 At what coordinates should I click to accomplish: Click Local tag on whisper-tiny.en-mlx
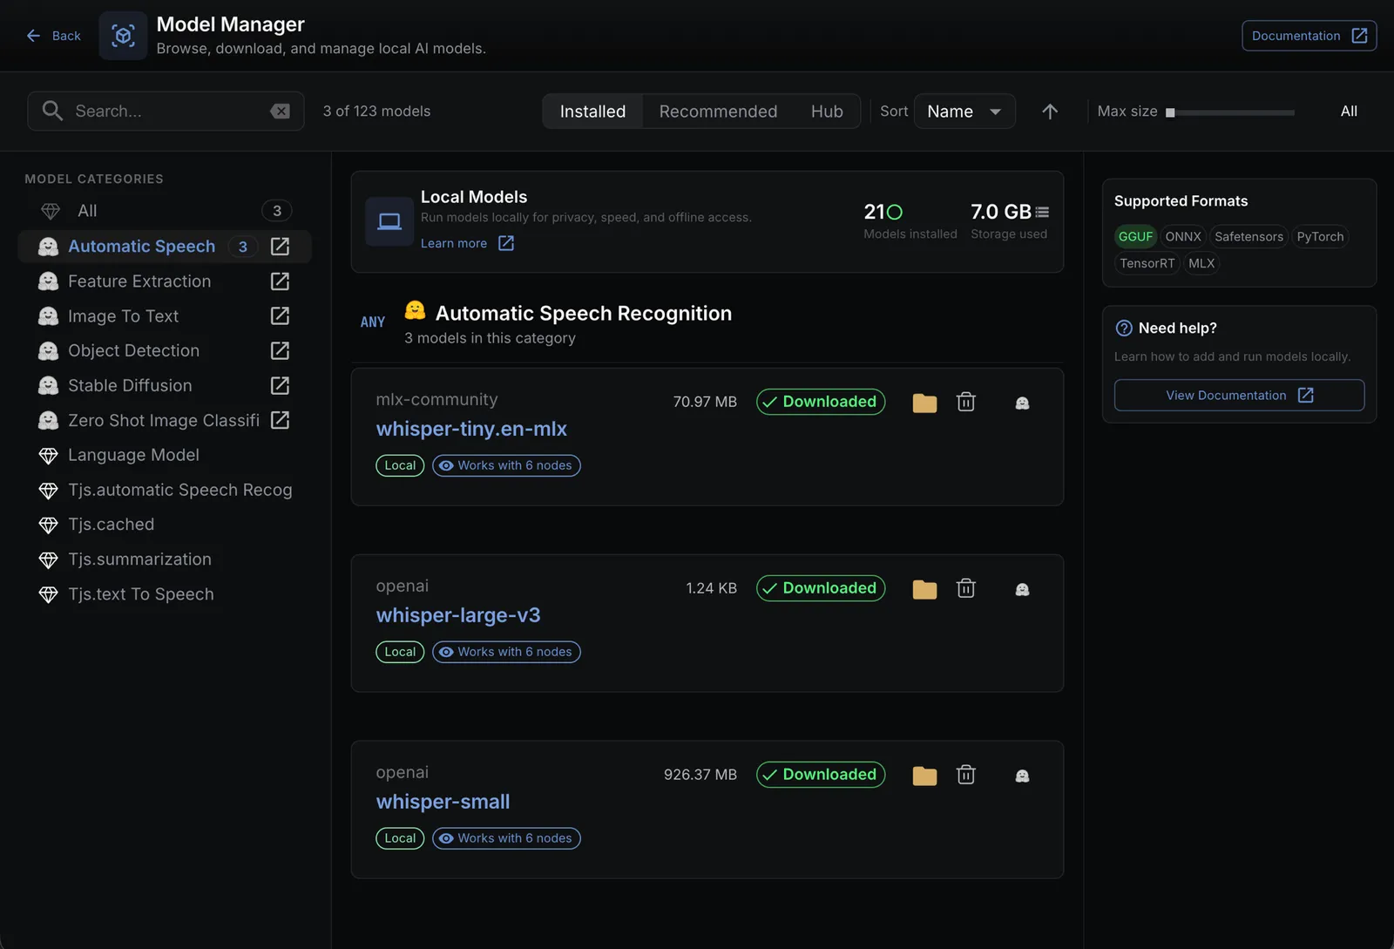click(400, 465)
